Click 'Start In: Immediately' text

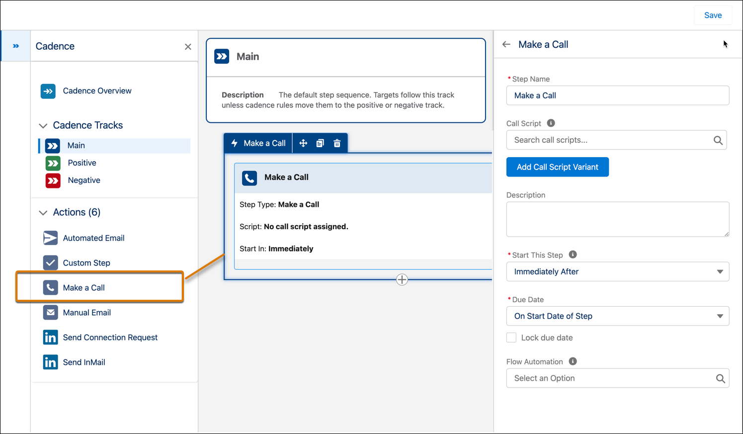(276, 249)
